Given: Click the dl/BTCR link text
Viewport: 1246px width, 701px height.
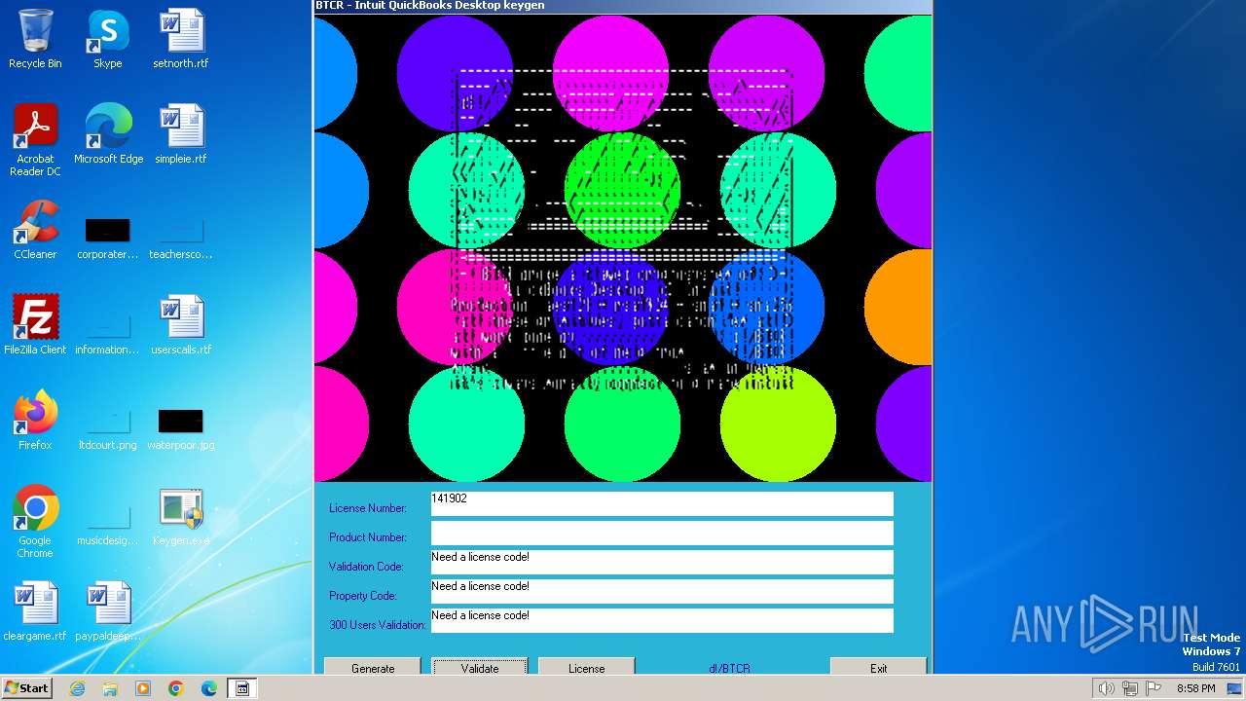Looking at the screenshot, I should [730, 669].
